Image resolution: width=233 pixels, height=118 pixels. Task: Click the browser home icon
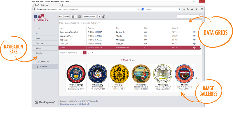click(197, 9)
